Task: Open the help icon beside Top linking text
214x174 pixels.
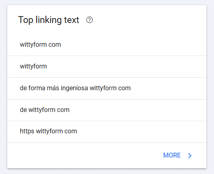Action: click(x=90, y=20)
